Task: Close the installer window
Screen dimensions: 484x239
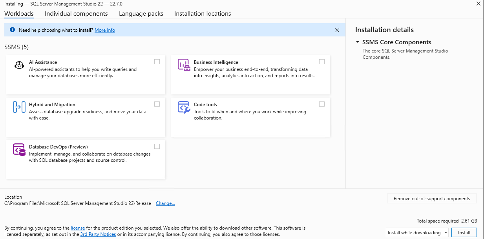Action: tap(478, 4)
